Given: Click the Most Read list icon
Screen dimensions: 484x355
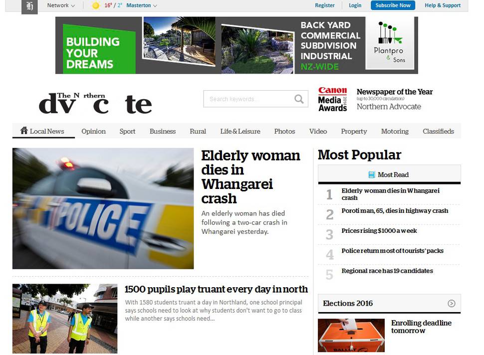Looking at the screenshot, I should pyautogui.click(x=372, y=175).
